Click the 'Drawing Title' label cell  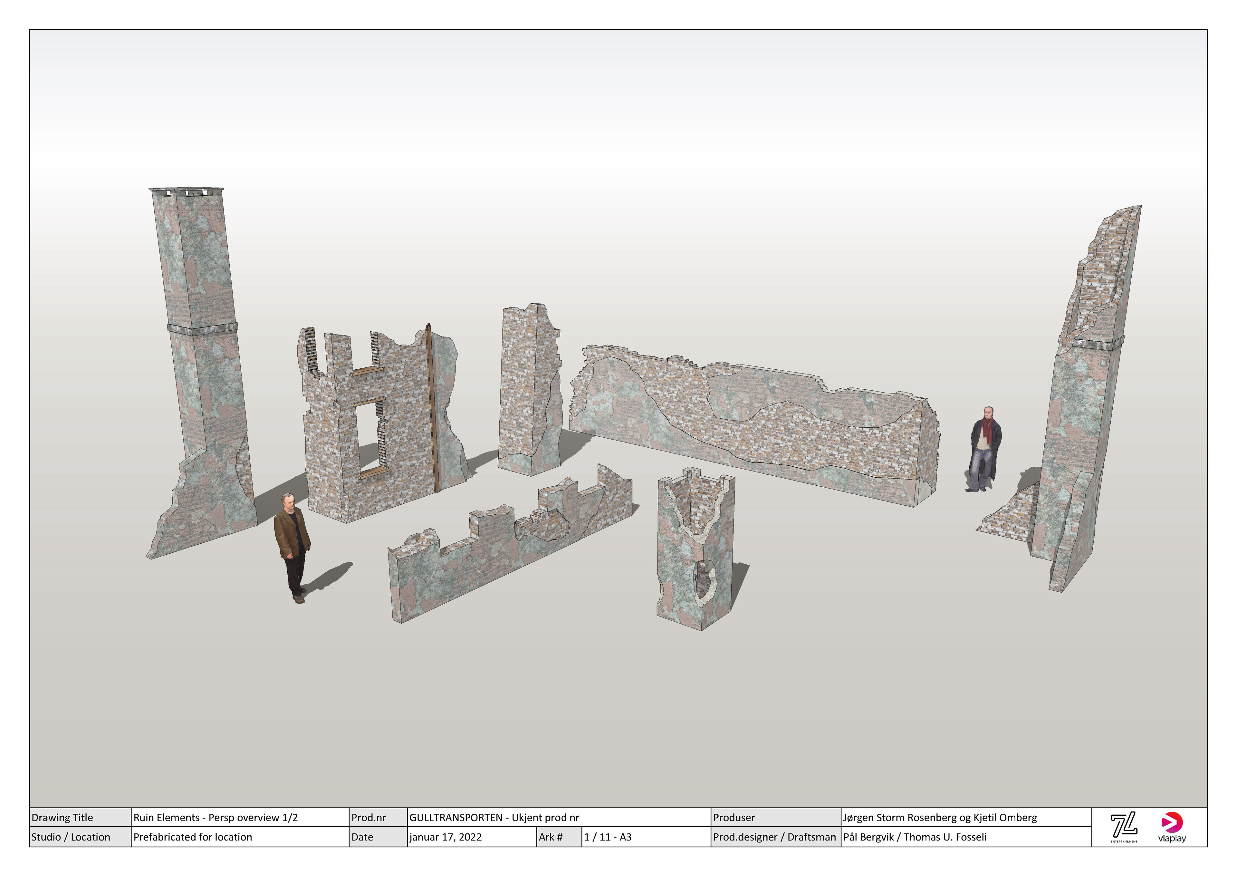click(x=62, y=817)
